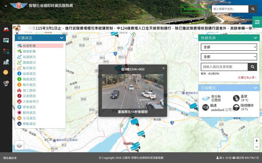Open the second 全部 dropdown in 快速查詢
The height and width of the screenshot is (163, 262).
[229, 57]
